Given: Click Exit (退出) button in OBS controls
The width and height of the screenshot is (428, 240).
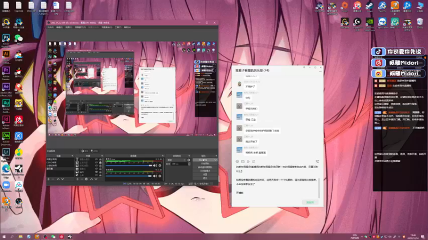Looking at the screenshot, I should (x=205, y=178).
